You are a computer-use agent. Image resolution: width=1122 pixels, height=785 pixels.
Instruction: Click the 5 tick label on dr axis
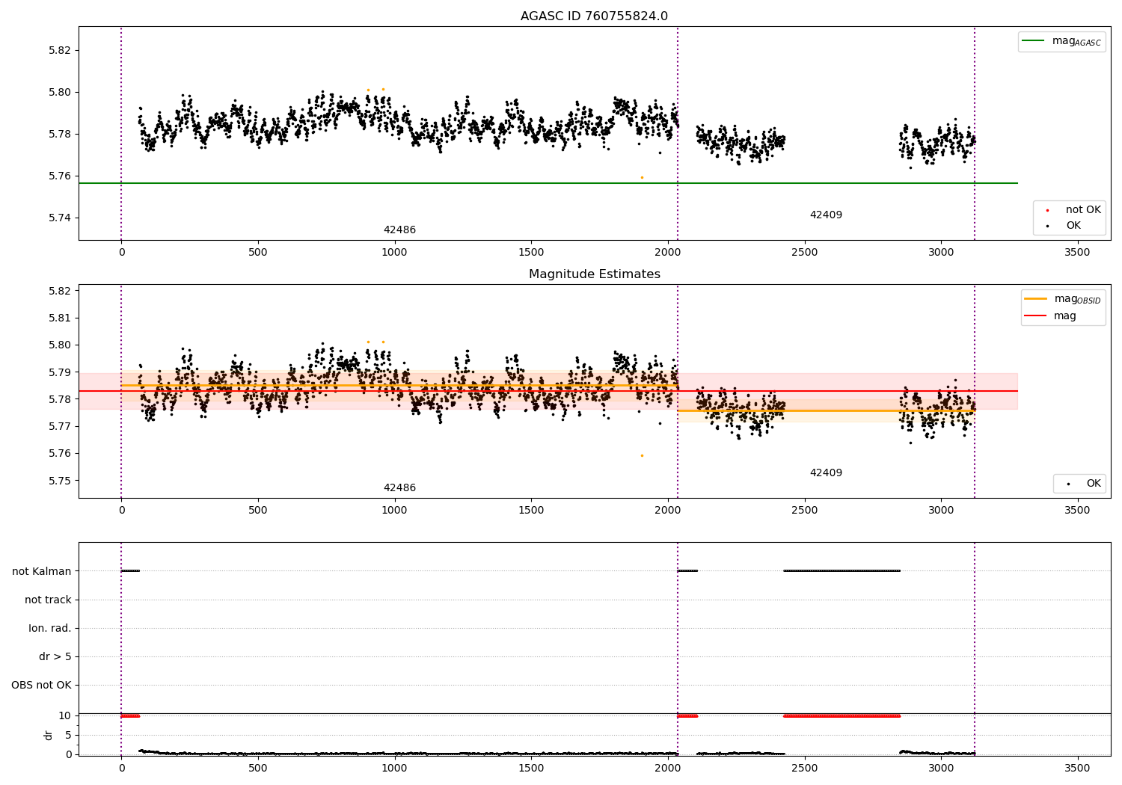[x=69, y=735]
